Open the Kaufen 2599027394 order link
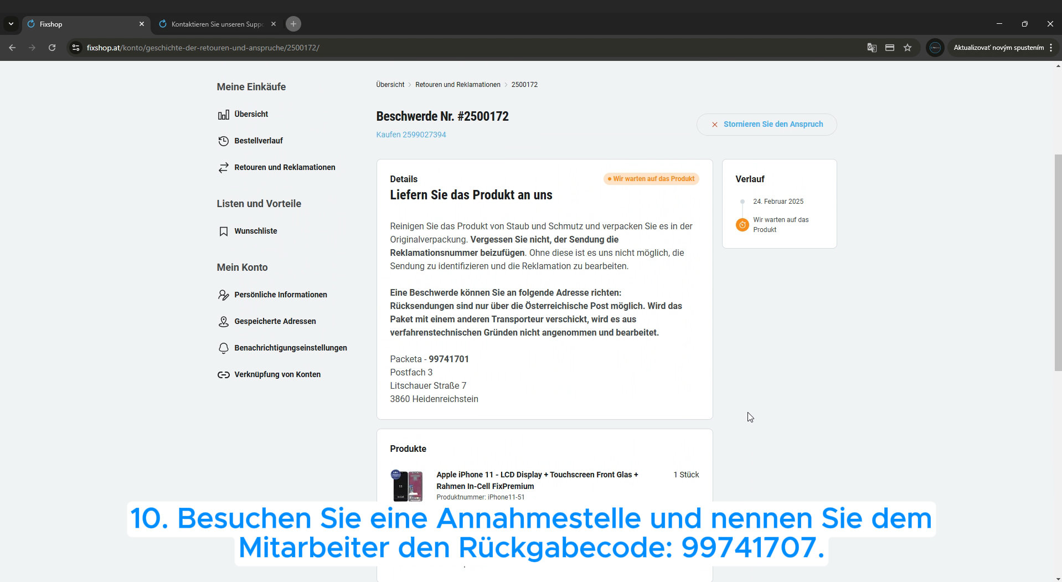Viewport: 1062px width, 582px height. click(x=411, y=135)
